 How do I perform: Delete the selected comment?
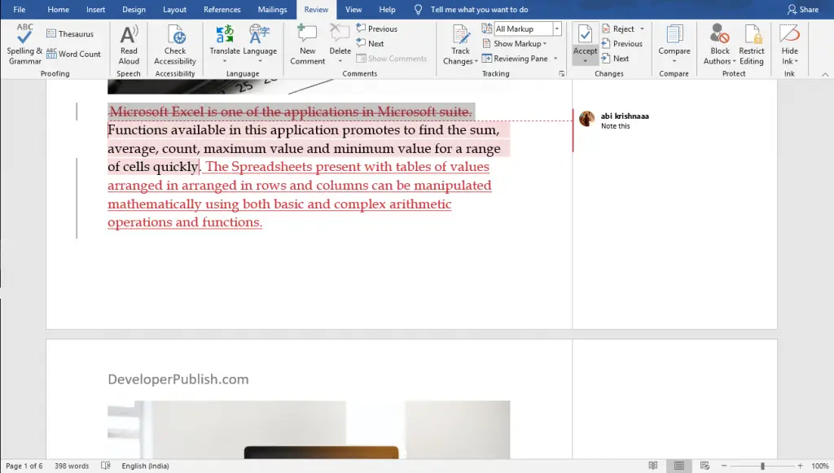[x=340, y=37]
